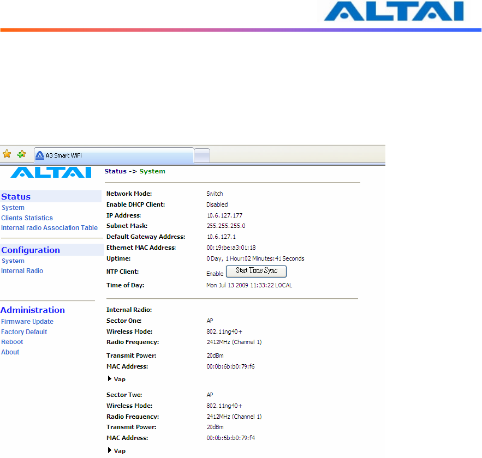Click the Time of Day value
The width and height of the screenshot is (482, 458).
[249, 285]
